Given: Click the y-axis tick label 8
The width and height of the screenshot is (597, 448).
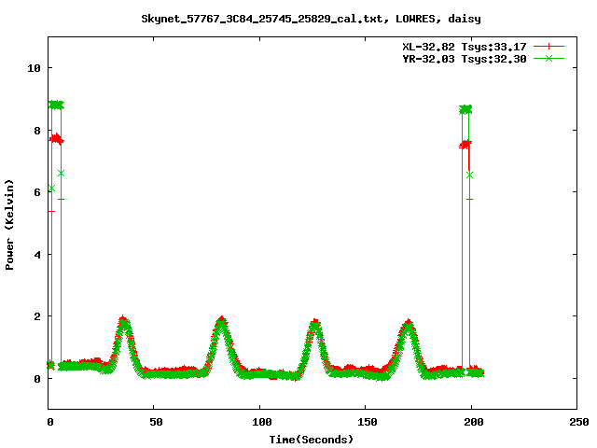Looking at the screenshot, I should (x=37, y=131).
